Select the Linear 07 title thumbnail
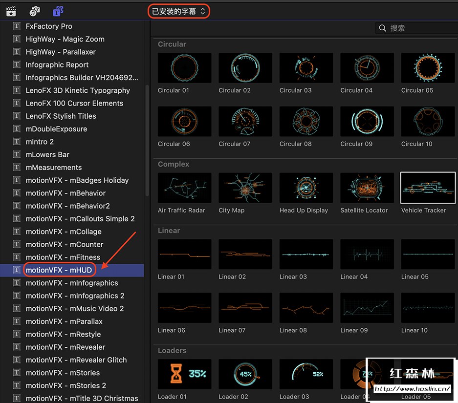Screen dimensions: 458x403 [x=245, y=308]
